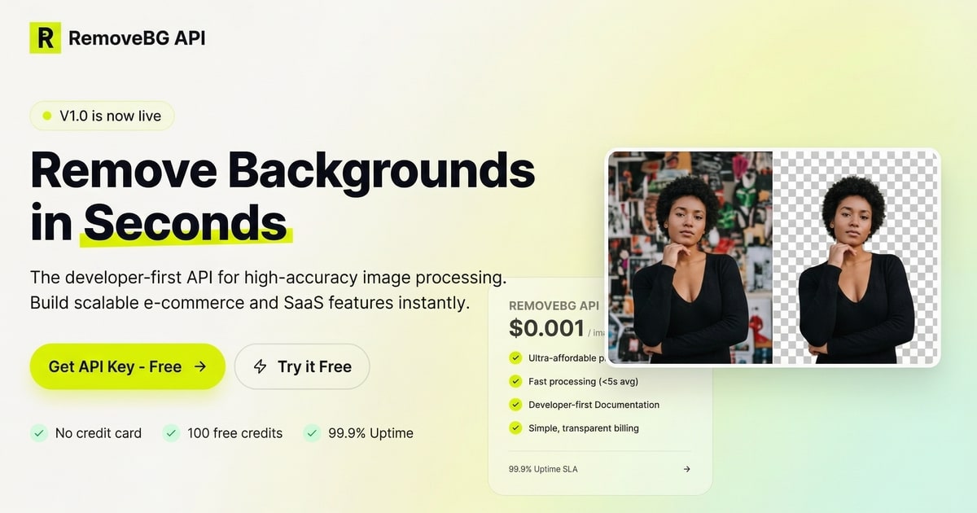Click the check beside Developer-first Documentation
This screenshot has width=977, height=513.
point(515,405)
